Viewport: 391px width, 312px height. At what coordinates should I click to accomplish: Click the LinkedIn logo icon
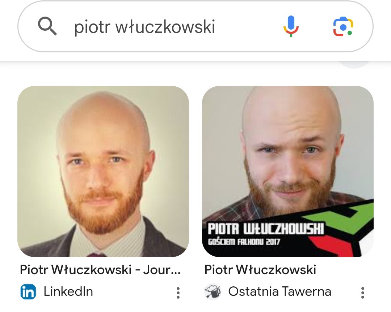(28, 292)
